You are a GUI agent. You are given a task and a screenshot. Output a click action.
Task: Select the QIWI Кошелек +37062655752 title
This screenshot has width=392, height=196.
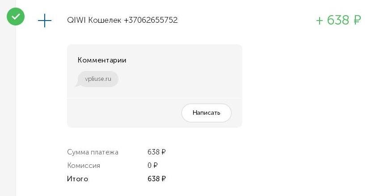click(x=122, y=20)
